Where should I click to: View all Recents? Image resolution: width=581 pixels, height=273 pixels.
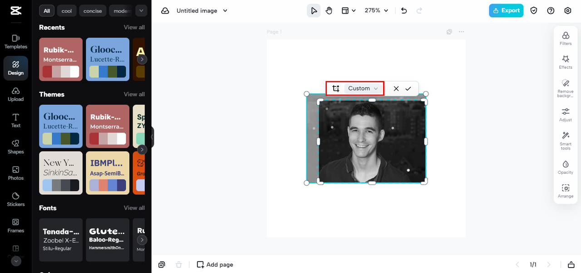134,27
